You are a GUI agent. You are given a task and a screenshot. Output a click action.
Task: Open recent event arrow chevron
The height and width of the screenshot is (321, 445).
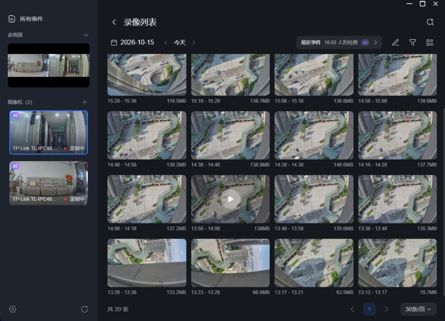(x=375, y=42)
